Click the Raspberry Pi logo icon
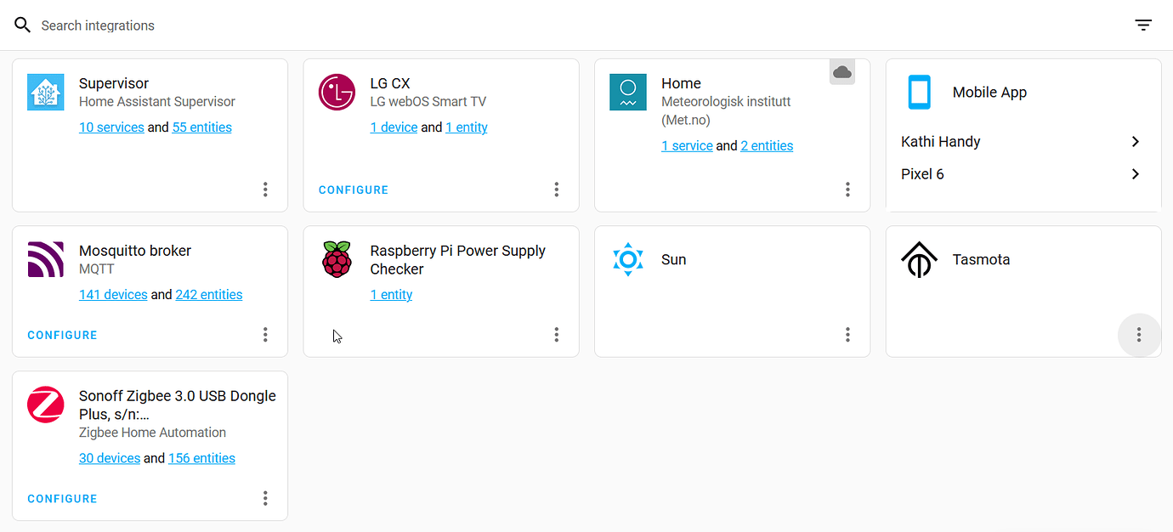The height and width of the screenshot is (532, 1173). click(337, 259)
